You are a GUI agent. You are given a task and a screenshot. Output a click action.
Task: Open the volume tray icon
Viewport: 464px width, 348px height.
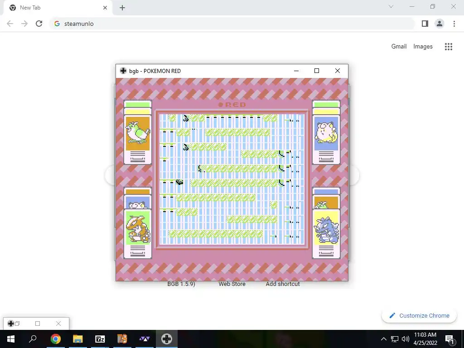click(406, 339)
